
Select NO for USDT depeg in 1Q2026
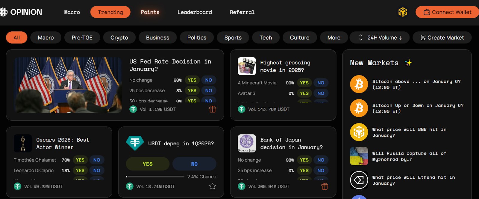(194, 164)
